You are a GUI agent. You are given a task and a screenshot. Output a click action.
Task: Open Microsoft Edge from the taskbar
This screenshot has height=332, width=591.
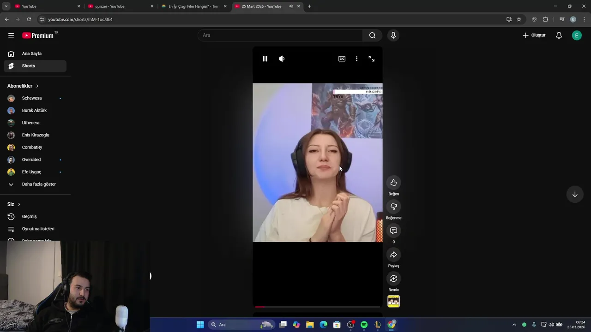point(323,325)
